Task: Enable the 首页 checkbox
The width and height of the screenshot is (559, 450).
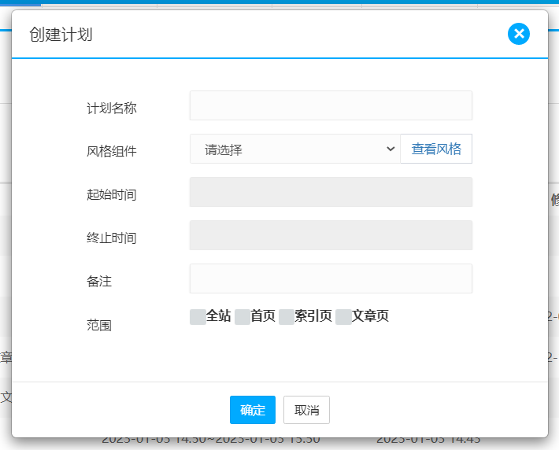Action: [x=242, y=317]
